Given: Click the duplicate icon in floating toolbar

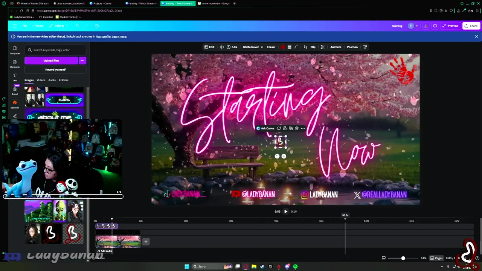Looking at the screenshot, I should pos(291,128).
